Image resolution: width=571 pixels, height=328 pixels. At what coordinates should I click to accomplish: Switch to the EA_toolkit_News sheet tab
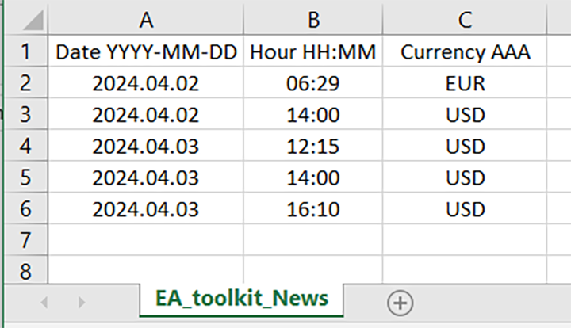(242, 299)
